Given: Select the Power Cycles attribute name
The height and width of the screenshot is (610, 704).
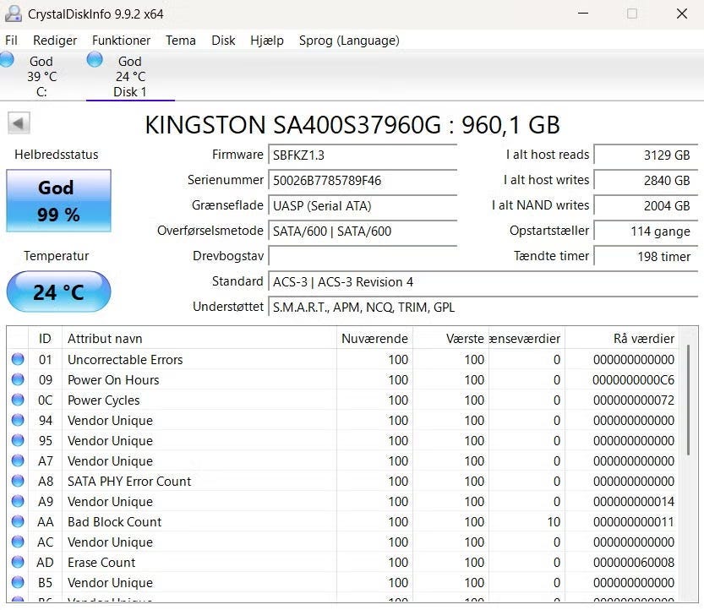Looking at the screenshot, I should pos(104,400).
